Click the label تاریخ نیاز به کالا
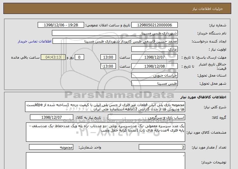238x169 pixels. pyautogui.click(x=88, y=118)
